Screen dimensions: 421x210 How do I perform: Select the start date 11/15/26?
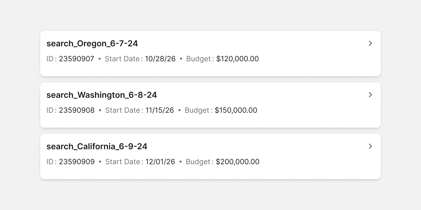point(160,110)
